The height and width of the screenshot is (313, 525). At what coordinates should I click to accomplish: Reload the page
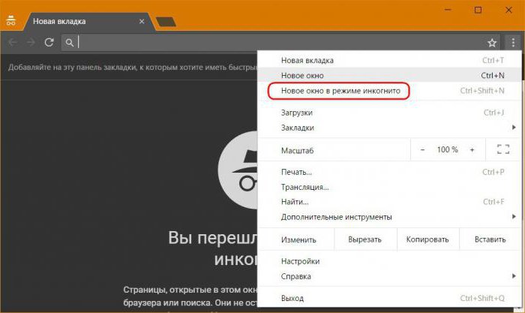tap(49, 43)
